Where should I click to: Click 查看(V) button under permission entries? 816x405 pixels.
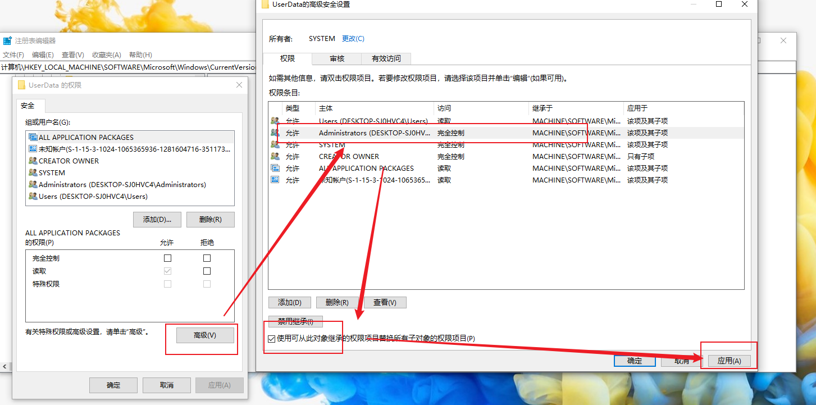coord(385,302)
